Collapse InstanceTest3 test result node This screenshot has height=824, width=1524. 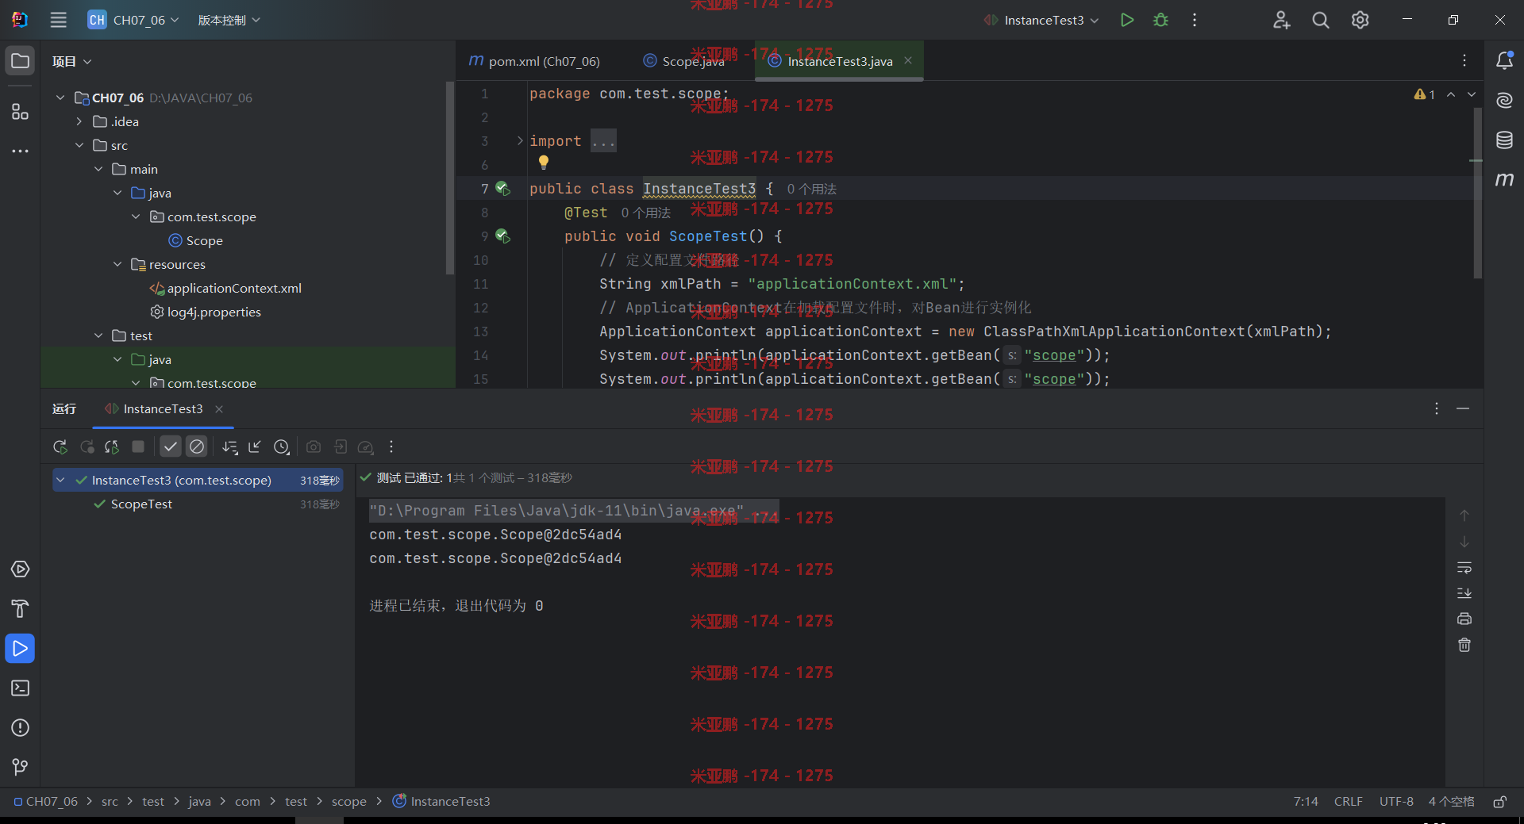(x=60, y=480)
